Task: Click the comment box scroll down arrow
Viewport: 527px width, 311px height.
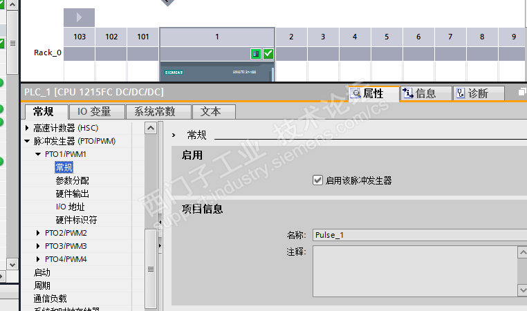Action: pos(522,290)
